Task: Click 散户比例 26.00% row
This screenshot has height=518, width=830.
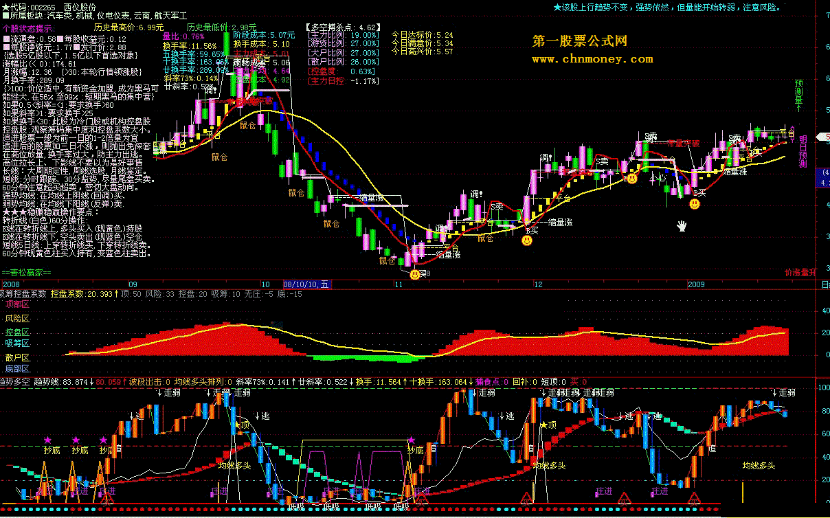Action: click(344, 62)
